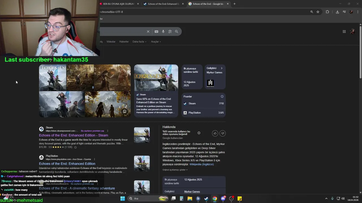Click the page vertical scrollbar
The image size is (362, 203).
point(361,52)
